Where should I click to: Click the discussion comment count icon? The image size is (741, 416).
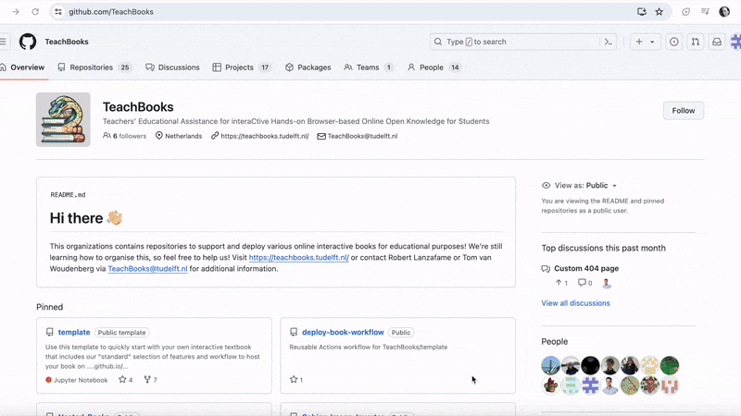[582, 283]
